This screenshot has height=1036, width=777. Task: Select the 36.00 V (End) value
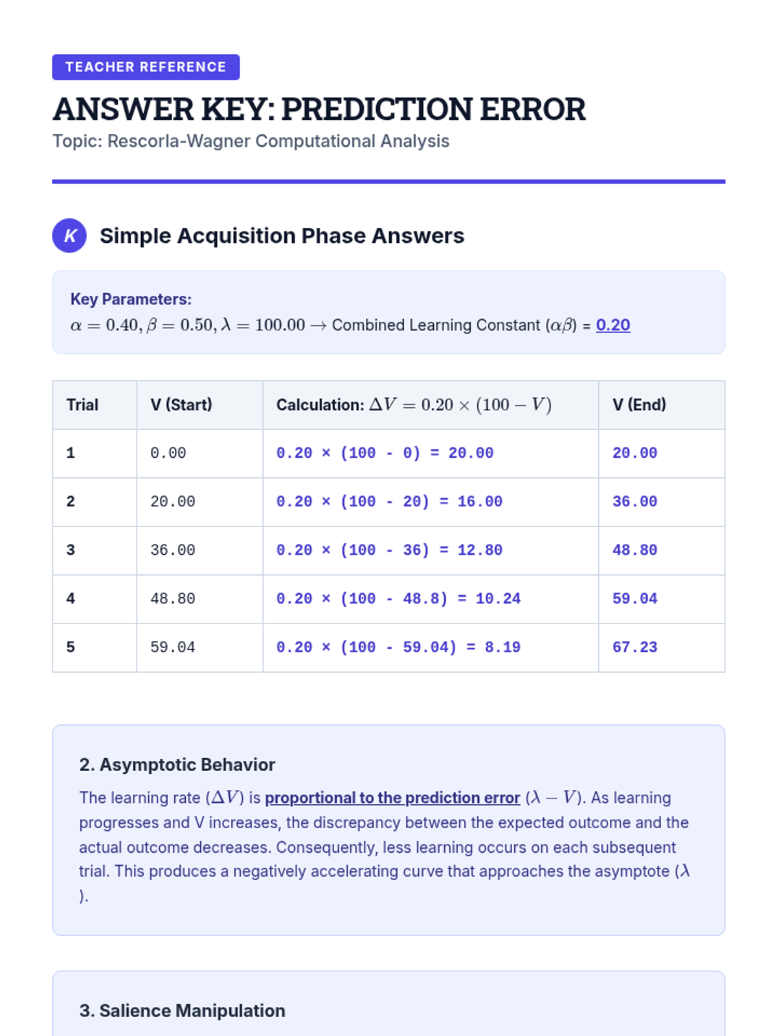pos(635,502)
